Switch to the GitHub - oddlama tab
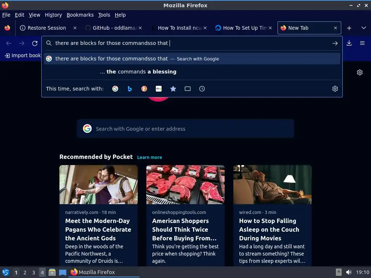Viewport: 371px width, 278px height. click(x=113, y=28)
